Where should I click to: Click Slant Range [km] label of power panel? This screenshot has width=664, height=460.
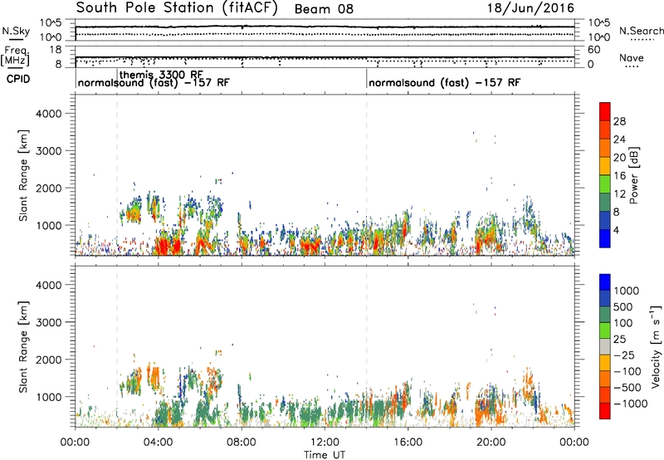point(23,175)
